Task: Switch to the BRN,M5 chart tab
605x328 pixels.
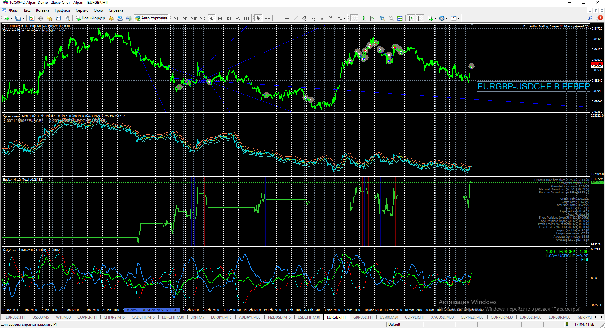Action: (197, 317)
